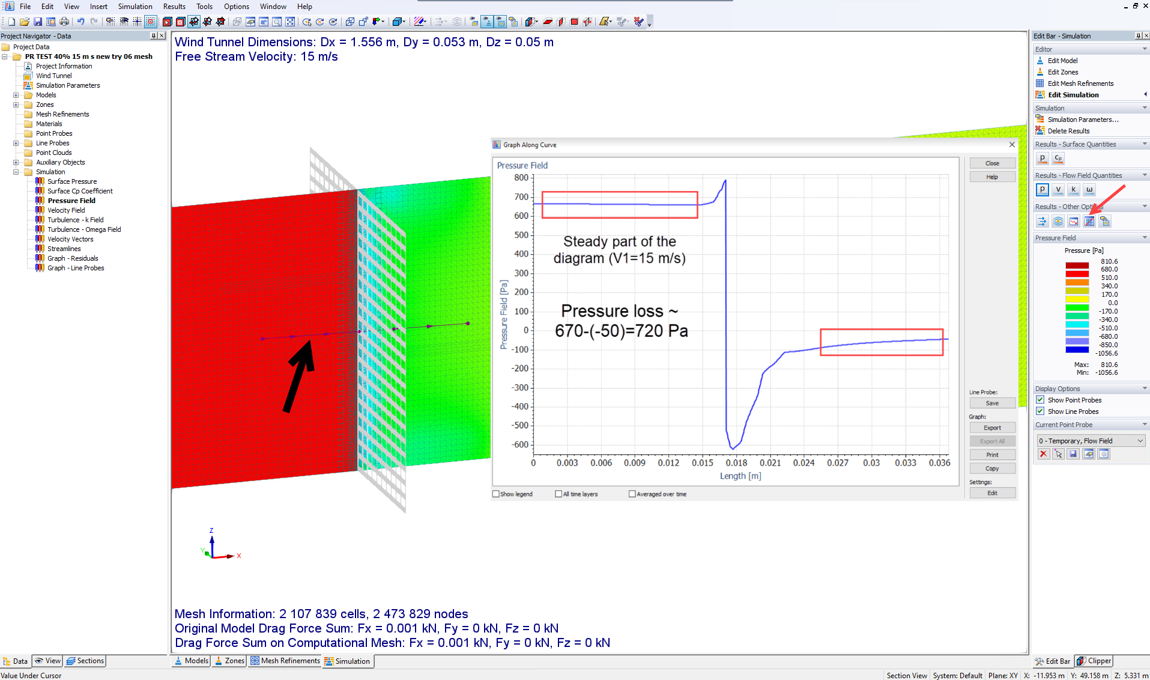Click the yellow 170.0 legend color swatch

click(x=1077, y=299)
